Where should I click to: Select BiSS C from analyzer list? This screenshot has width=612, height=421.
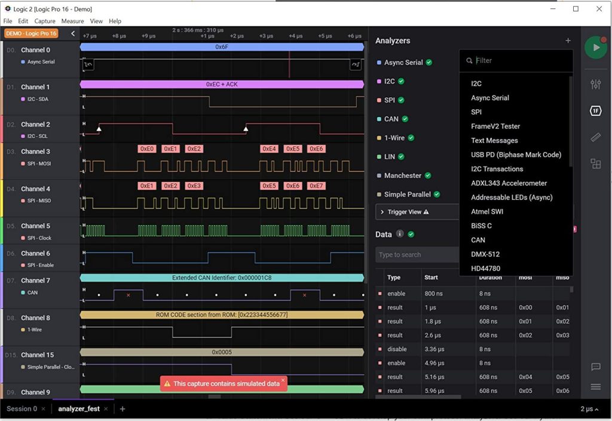tap(481, 226)
